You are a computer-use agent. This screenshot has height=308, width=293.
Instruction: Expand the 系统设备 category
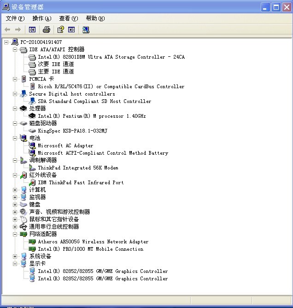coord(15,256)
